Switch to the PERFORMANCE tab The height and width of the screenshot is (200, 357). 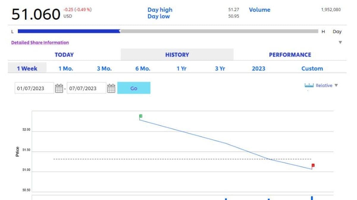point(290,55)
